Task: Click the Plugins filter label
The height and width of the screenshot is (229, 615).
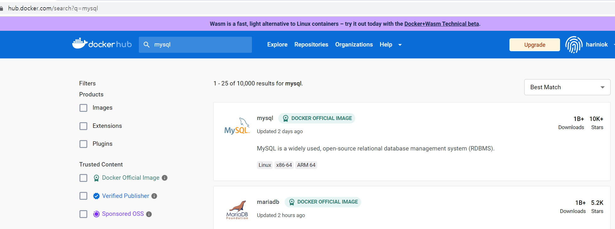Action: point(102,144)
